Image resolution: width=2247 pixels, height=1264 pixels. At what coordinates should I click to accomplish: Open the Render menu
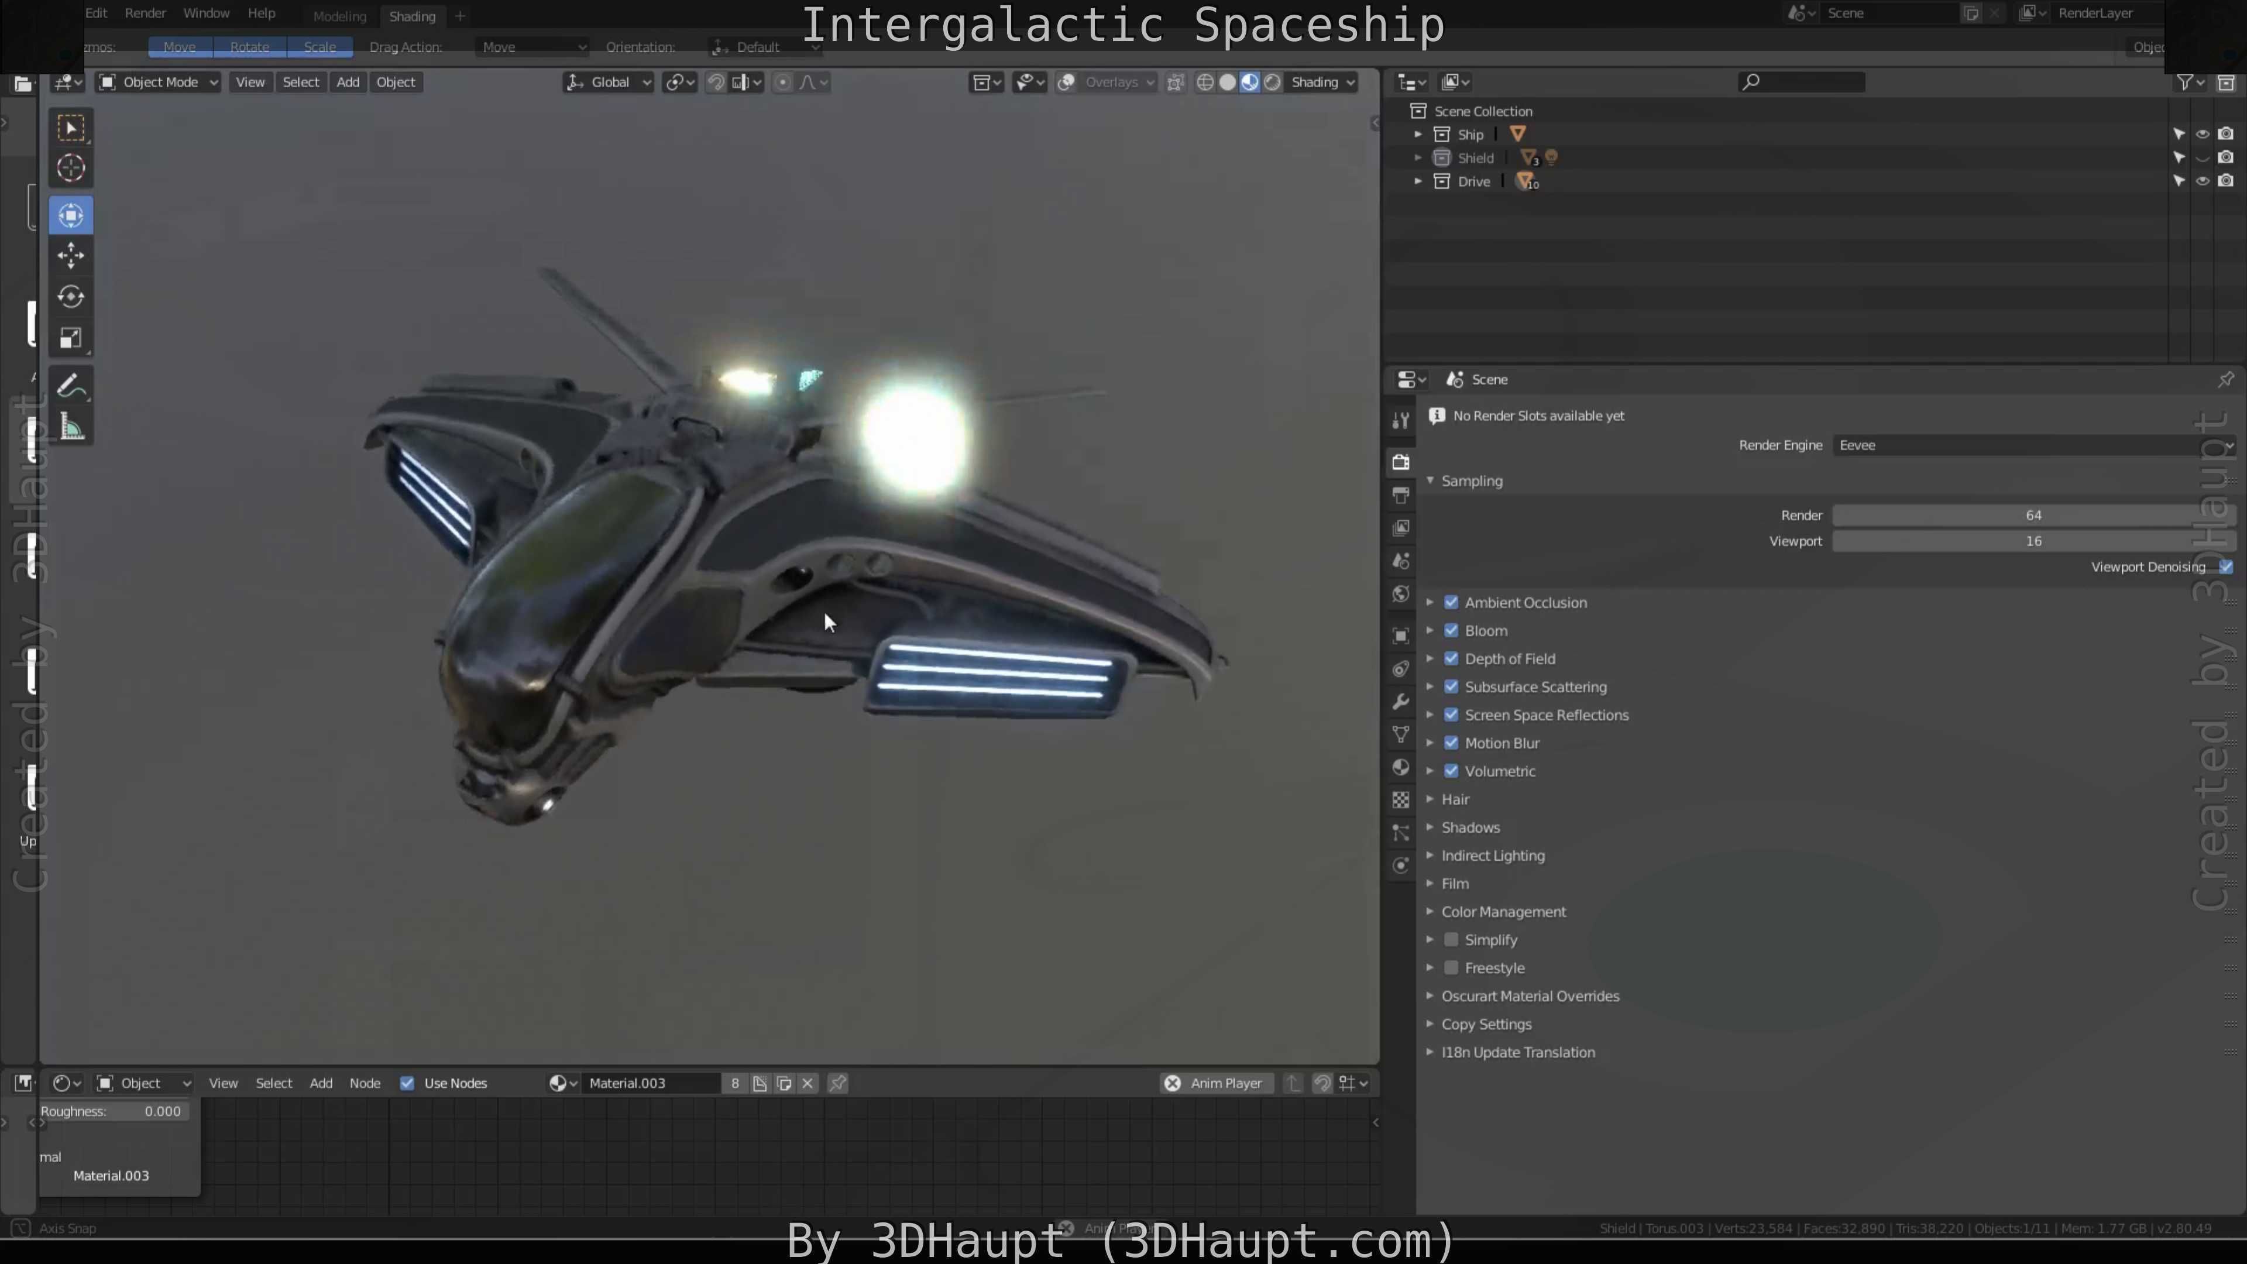tap(145, 13)
